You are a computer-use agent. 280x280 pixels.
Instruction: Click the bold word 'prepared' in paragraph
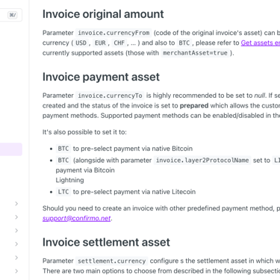pos(194,105)
